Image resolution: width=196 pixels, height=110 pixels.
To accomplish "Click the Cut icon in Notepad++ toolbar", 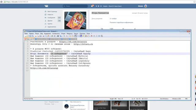I will 43,36.
